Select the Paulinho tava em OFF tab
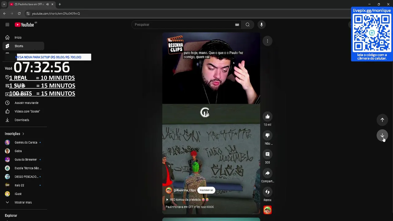Viewport: 393px width, 221px height. coord(29,4)
